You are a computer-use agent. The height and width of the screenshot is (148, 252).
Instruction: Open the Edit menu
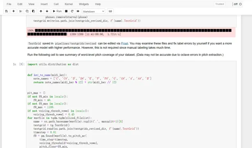pyautogui.click(x=20, y=4)
